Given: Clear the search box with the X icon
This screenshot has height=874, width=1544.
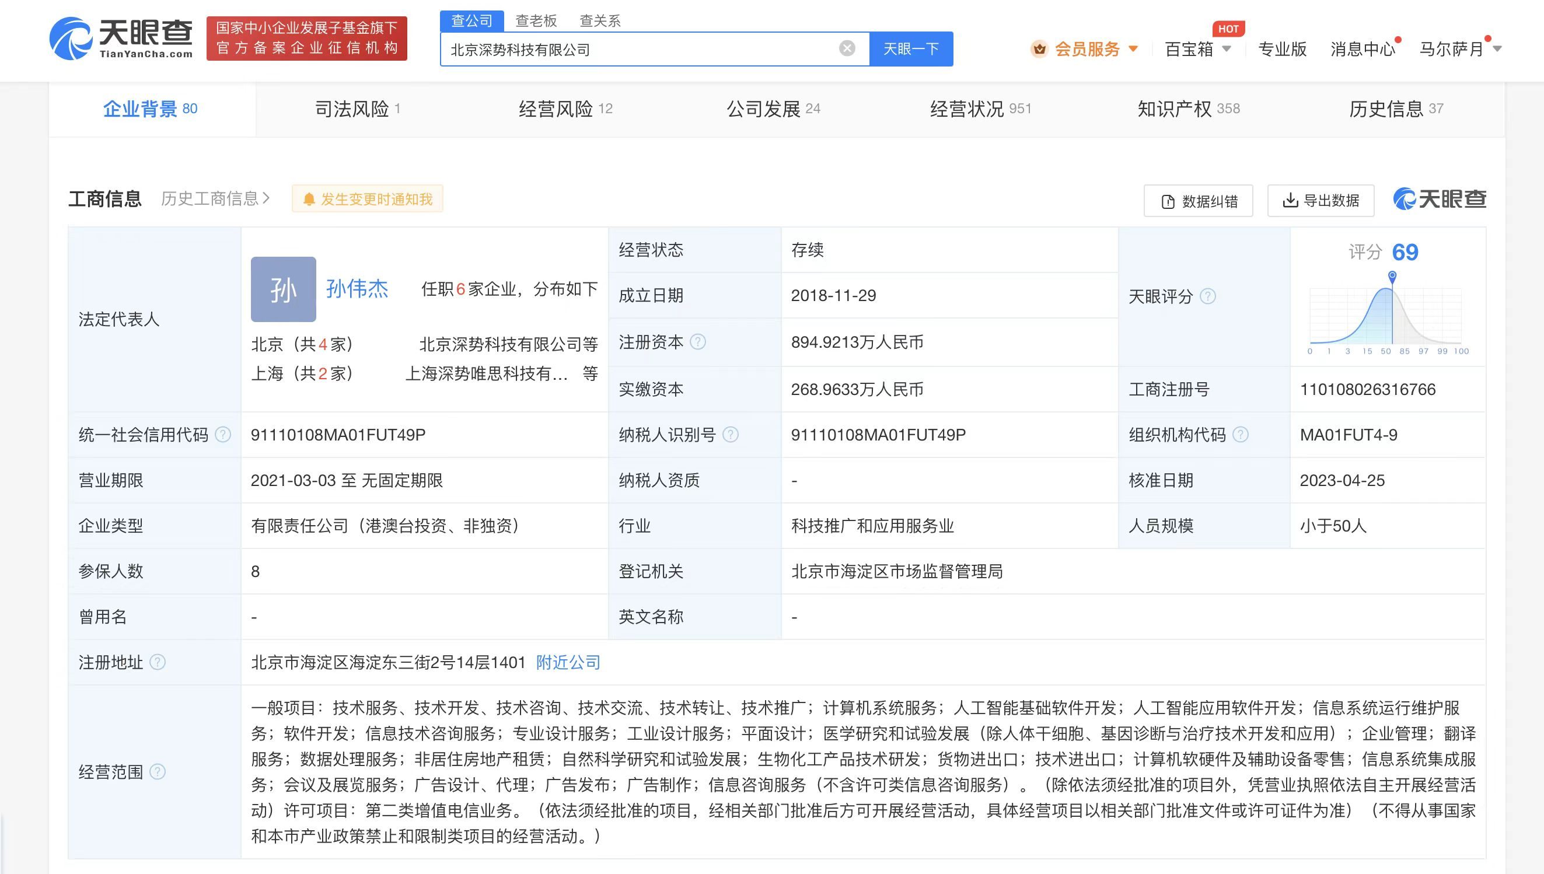Looking at the screenshot, I should click(847, 48).
